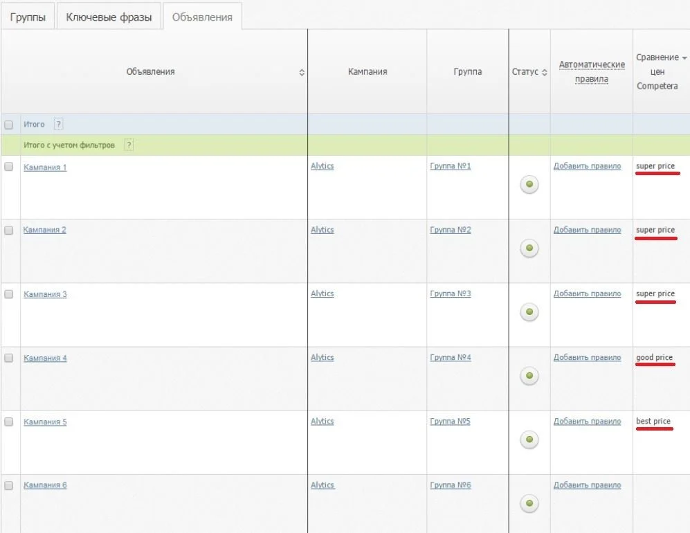Viewport: 690px width, 533px height.
Task: Click the green status indicator for Кампания 2
Action: coord(529,248)
